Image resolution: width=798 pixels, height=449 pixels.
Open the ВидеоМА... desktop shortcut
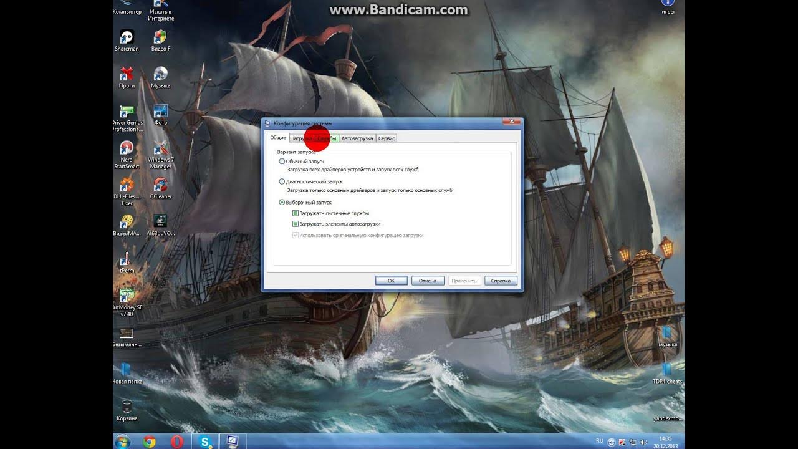click(x=127, y=225)
